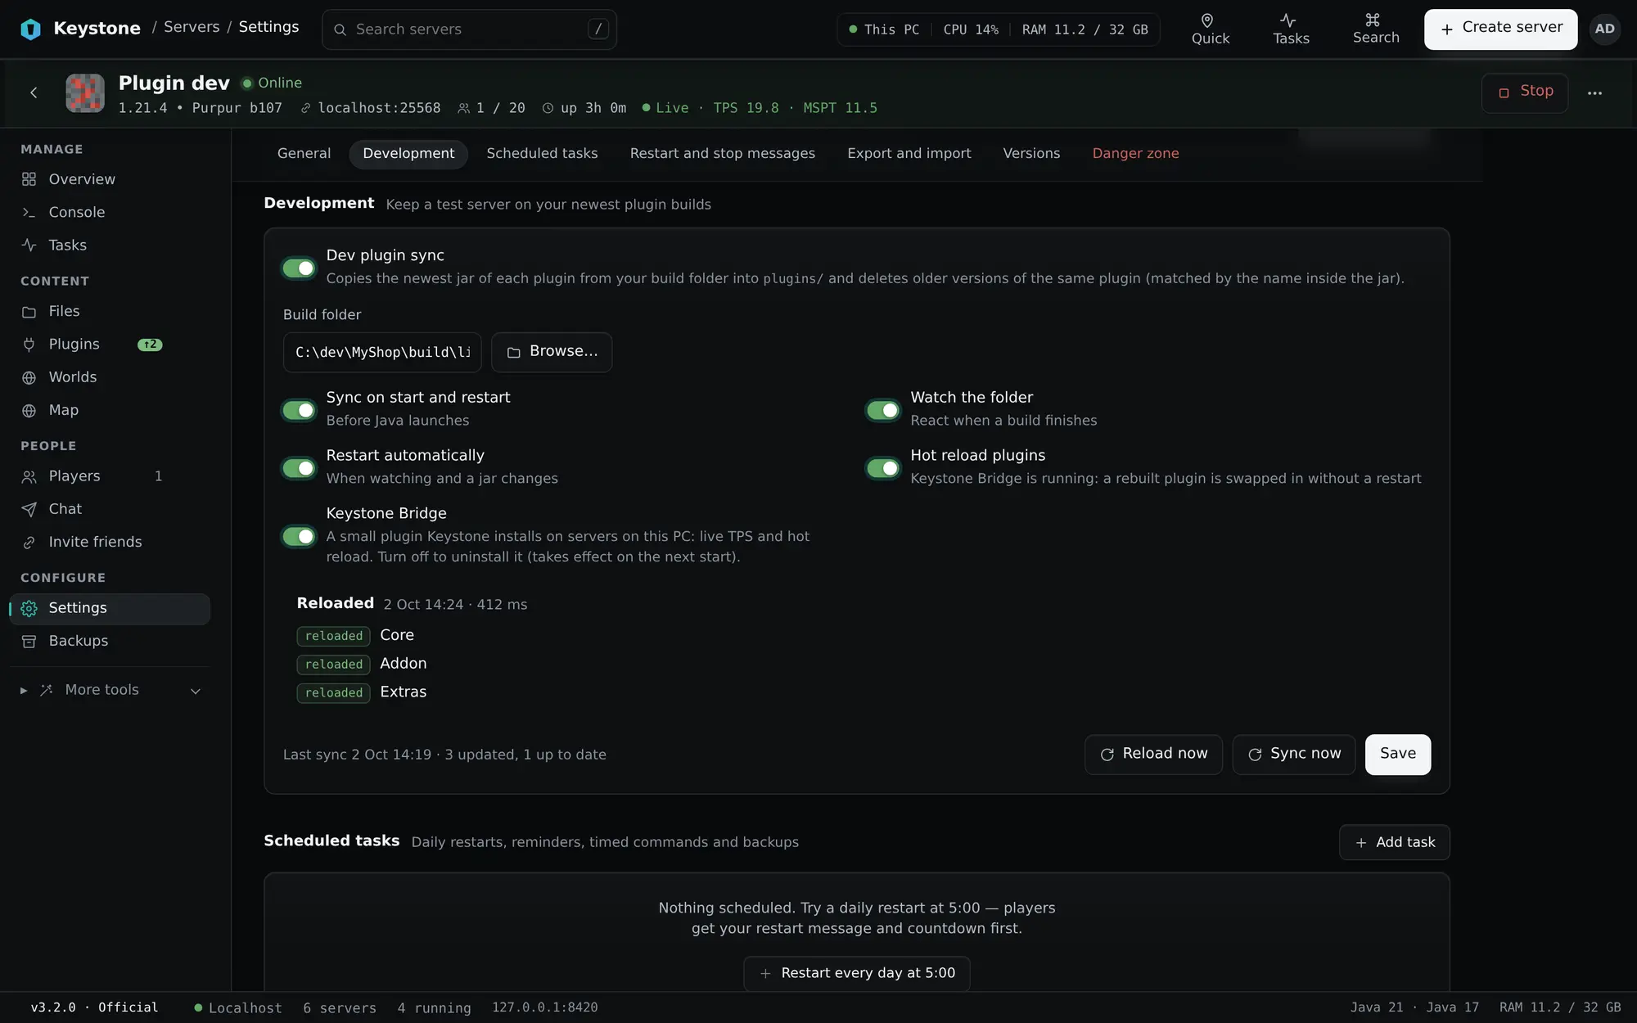This screenshot has width=1637, height=1023.
Task: Open Map in the sidebar
Action: click(110, 410)
